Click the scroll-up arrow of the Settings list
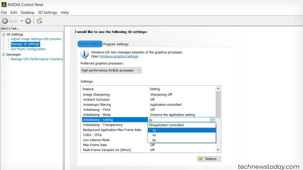303x170 pixels. [218, 88]
